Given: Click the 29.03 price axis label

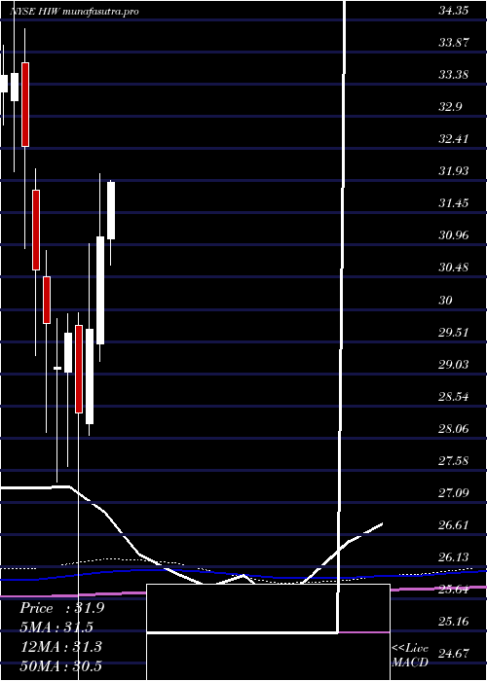Looking at the screenshot, I should pos(453,365).
